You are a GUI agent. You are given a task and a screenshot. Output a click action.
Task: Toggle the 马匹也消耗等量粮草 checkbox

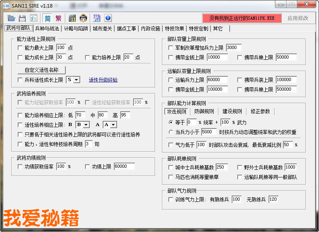[171, 177]
